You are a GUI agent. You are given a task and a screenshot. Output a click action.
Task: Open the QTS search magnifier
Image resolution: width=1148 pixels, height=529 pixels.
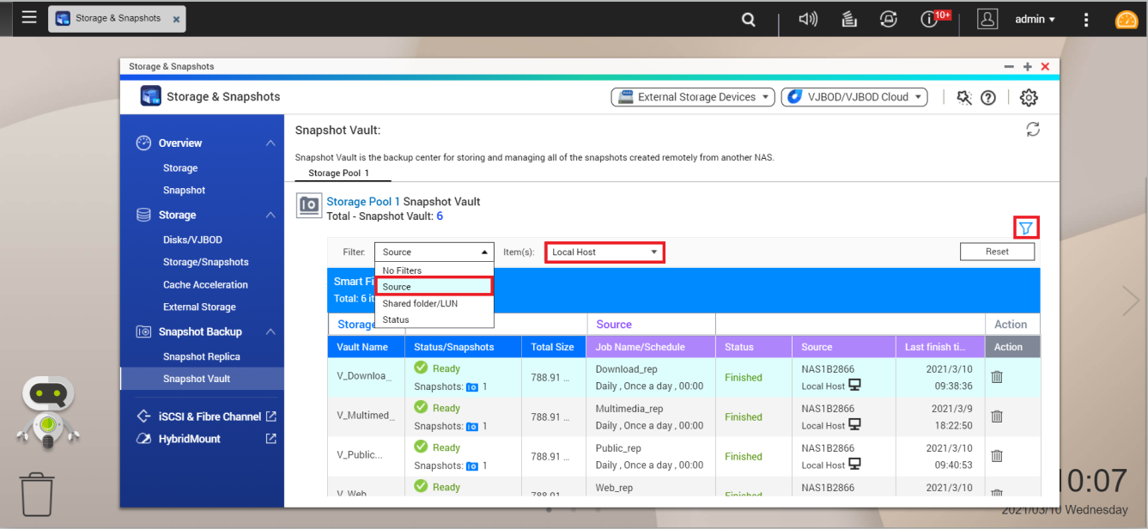[749, 19]
